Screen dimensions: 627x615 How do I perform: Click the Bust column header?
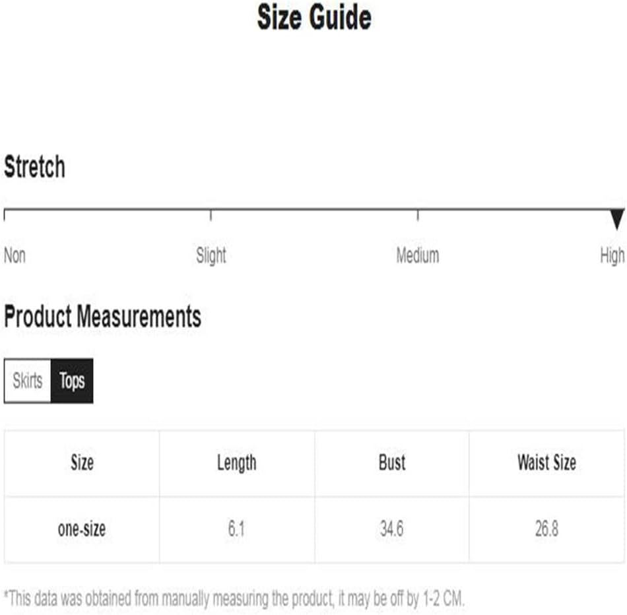391,463
